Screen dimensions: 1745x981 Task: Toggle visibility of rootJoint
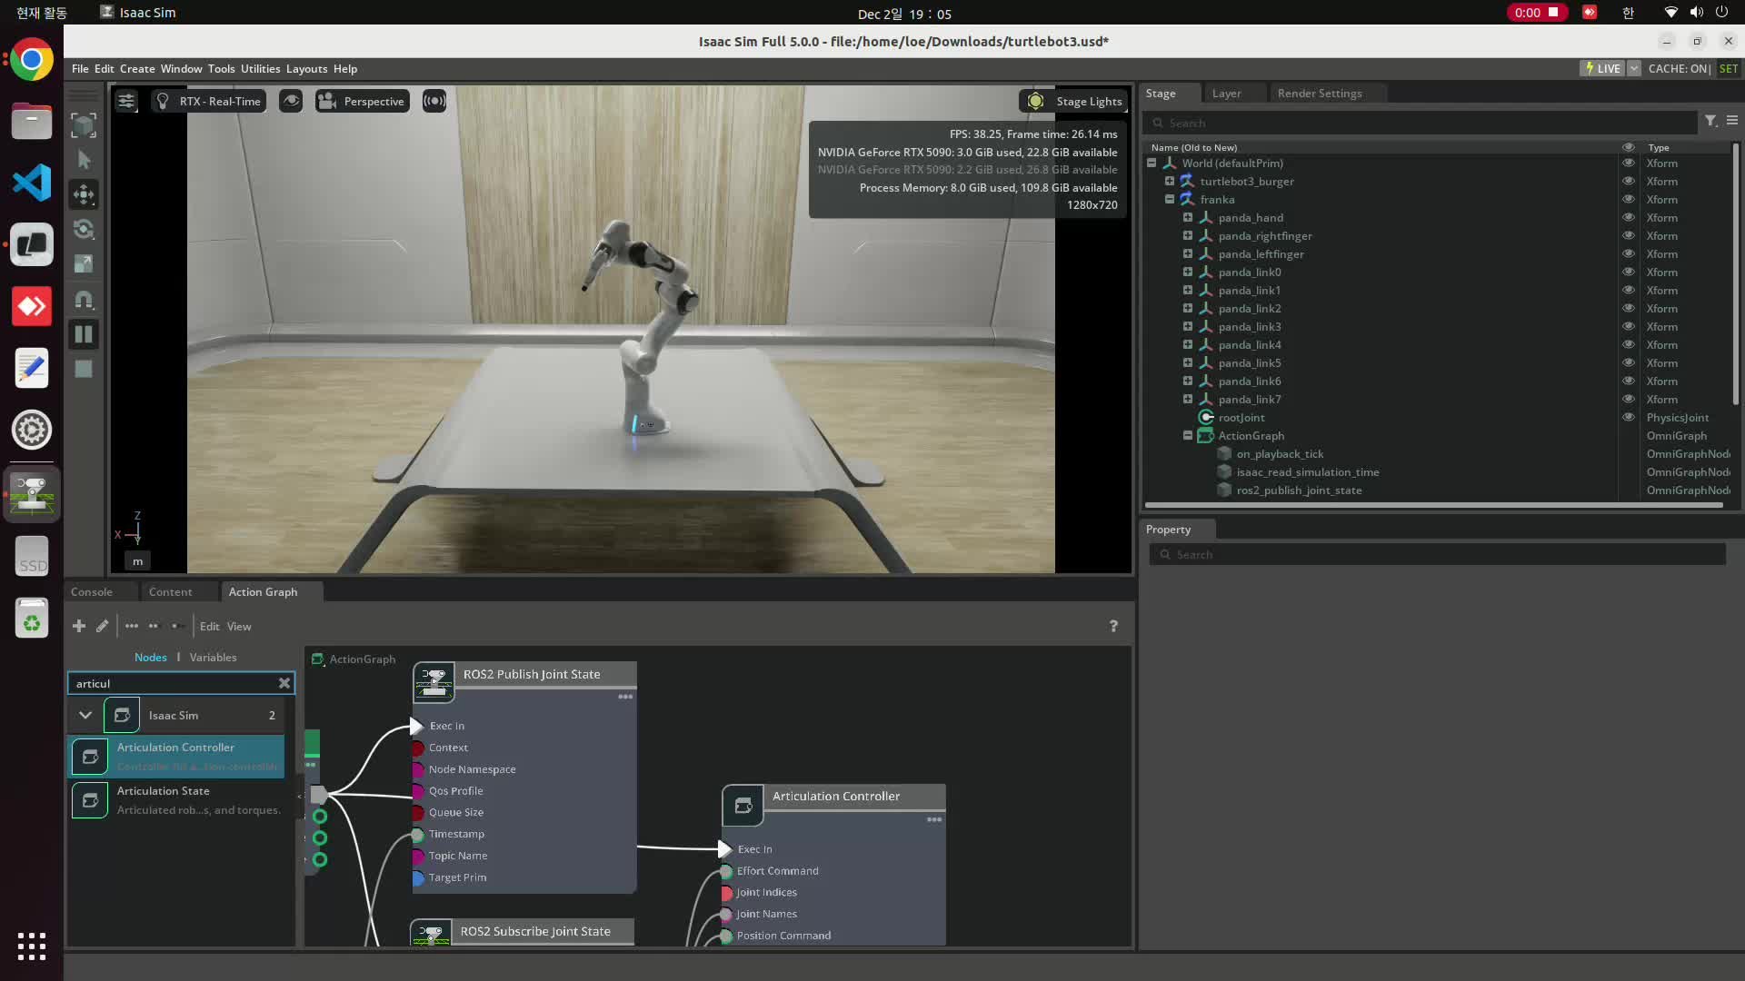pyautogui.click(x=1629, y=418)
